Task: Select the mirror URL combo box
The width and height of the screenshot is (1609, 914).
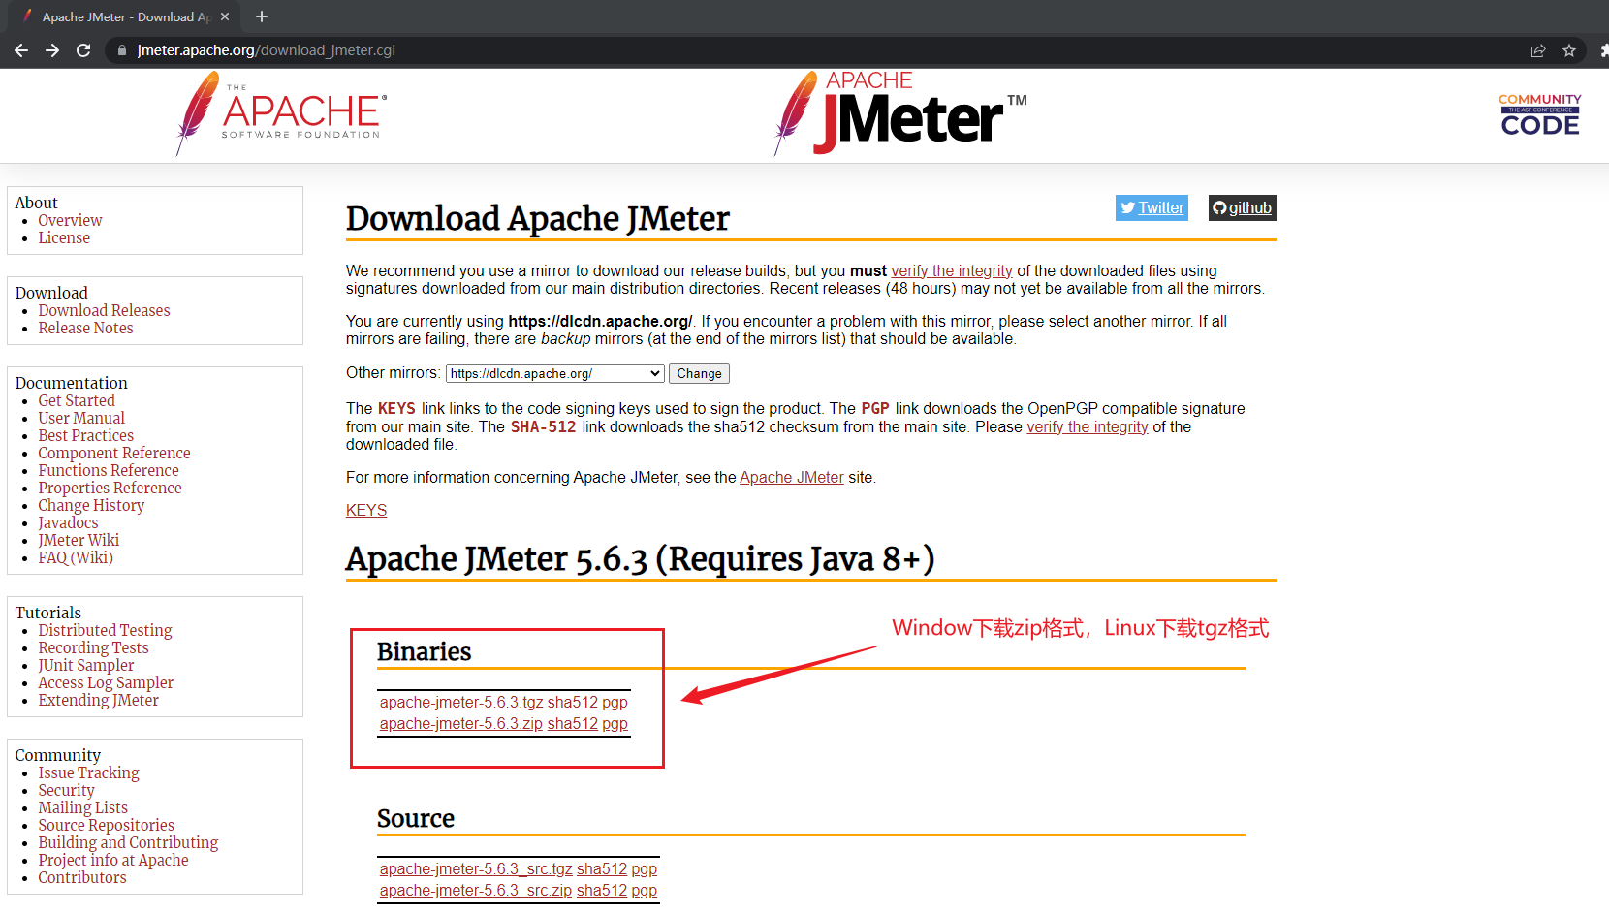Action: point(553,373)
